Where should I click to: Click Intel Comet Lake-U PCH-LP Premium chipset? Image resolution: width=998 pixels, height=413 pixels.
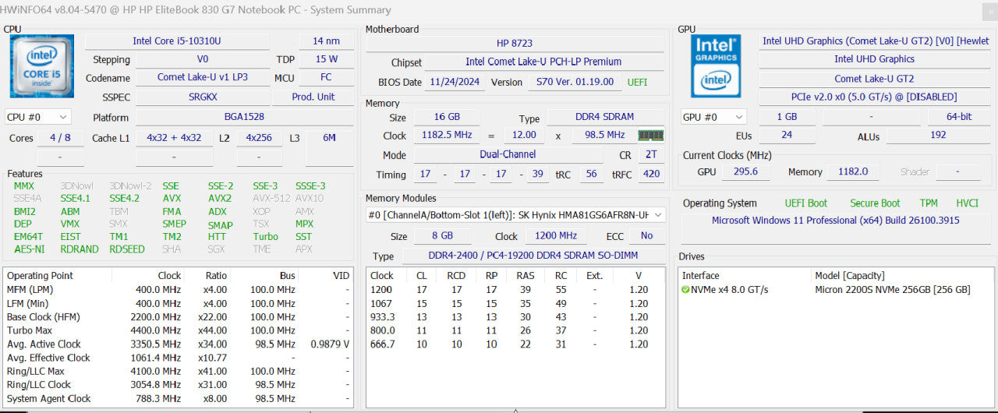click(543, 62)
